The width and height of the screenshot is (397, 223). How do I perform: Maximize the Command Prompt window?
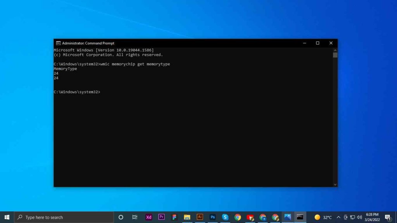point(318,43)
